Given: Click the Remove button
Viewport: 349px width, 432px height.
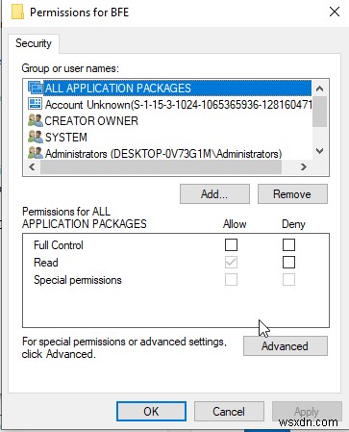Looking at the screenshot, I should tap(292, 193).
